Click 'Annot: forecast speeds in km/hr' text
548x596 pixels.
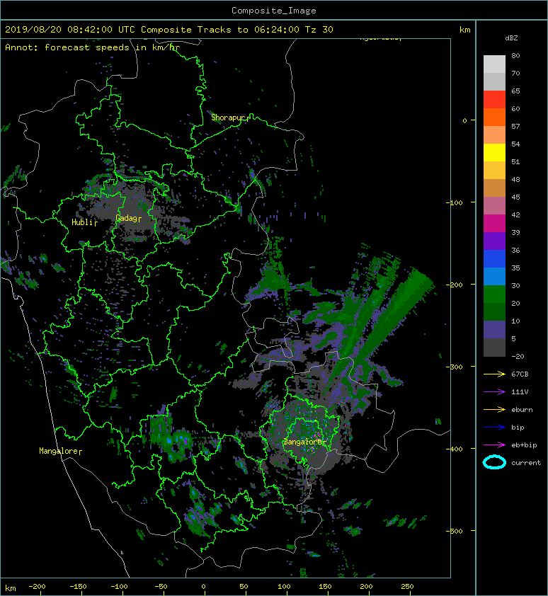point(93,47)
